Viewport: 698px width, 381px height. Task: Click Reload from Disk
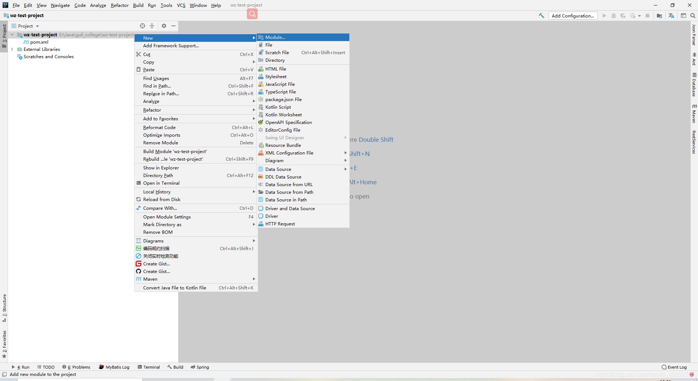click(196, 200)
